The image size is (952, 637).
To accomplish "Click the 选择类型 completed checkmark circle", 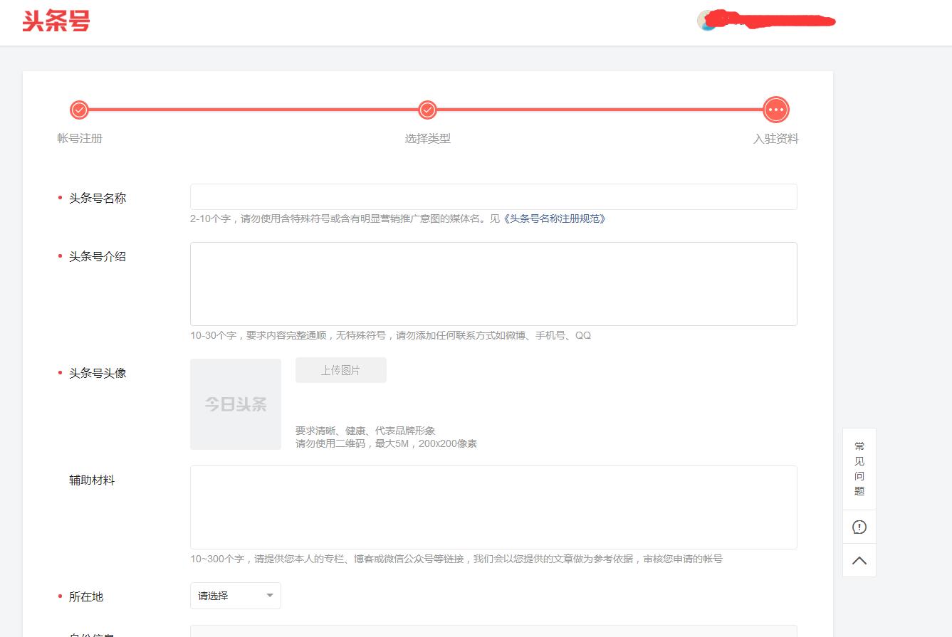I will click(427, 110).
